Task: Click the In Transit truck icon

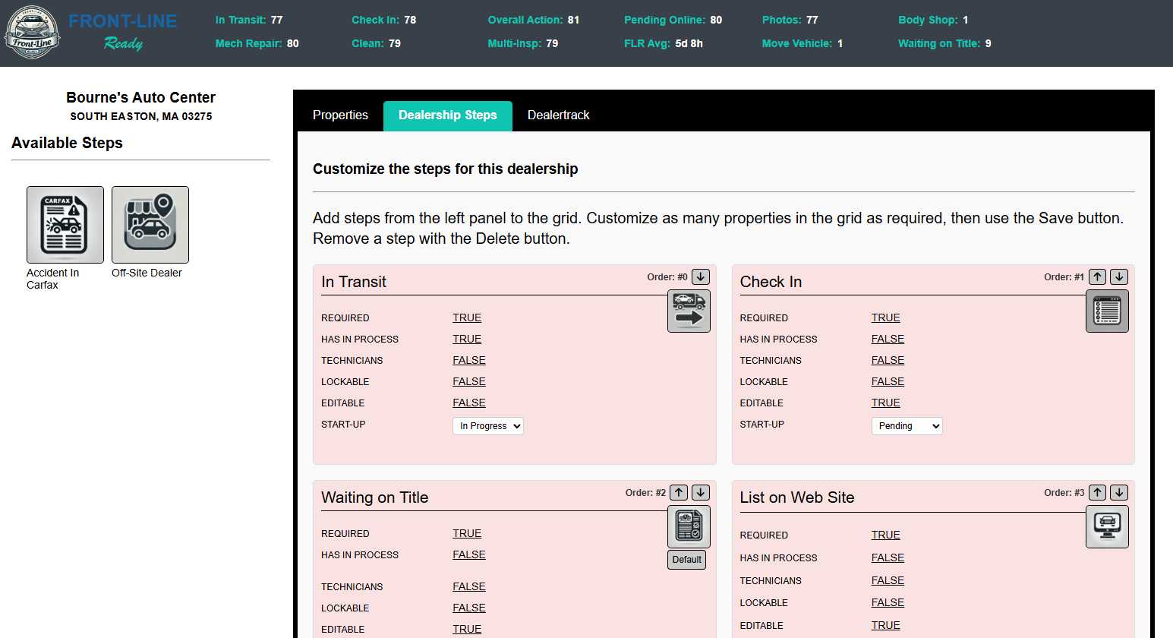Action: point(689,311)
